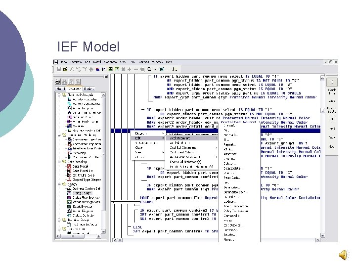Click the speaker sound icon on slide
The image size is (356, 267).
tap(345, 255)
